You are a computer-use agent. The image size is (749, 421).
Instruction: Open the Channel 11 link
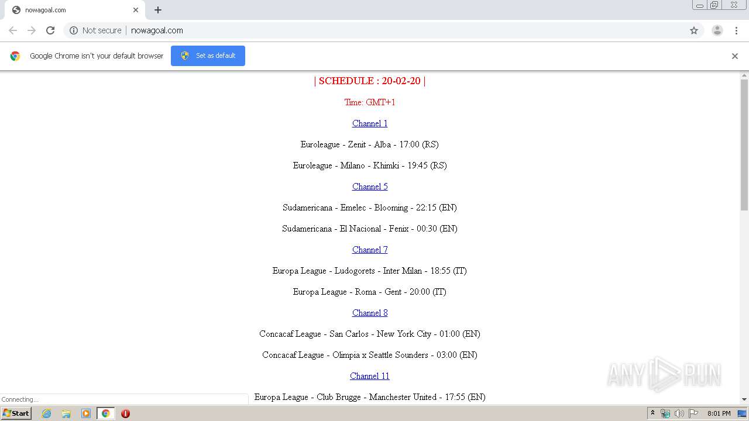pyautogui.click(x=370, y=376)
